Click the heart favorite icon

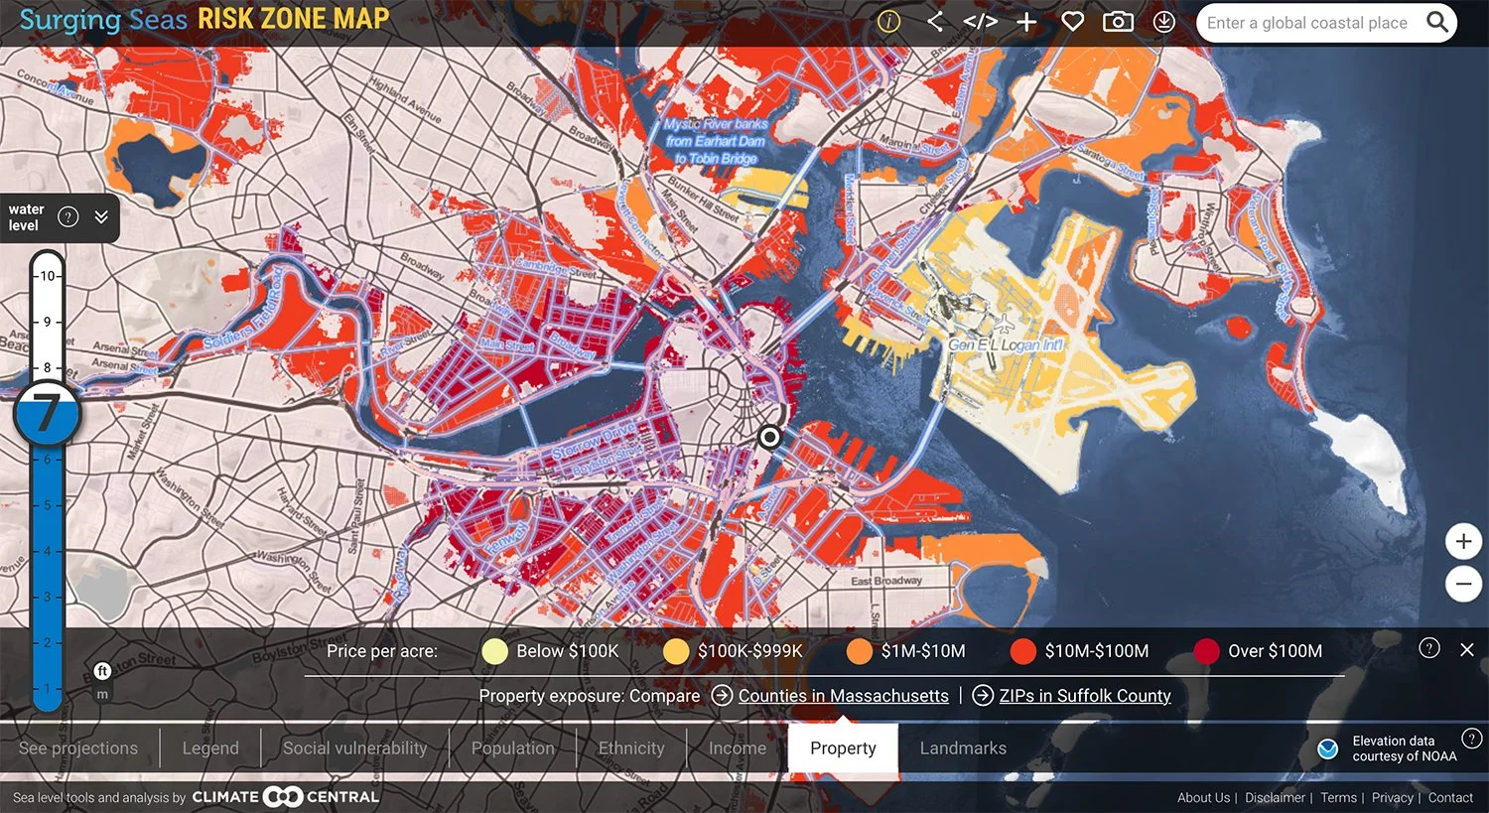1073,22
